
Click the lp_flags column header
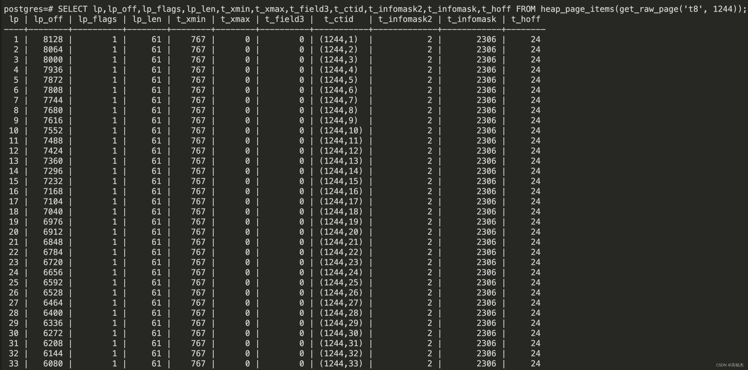(97, 19)
